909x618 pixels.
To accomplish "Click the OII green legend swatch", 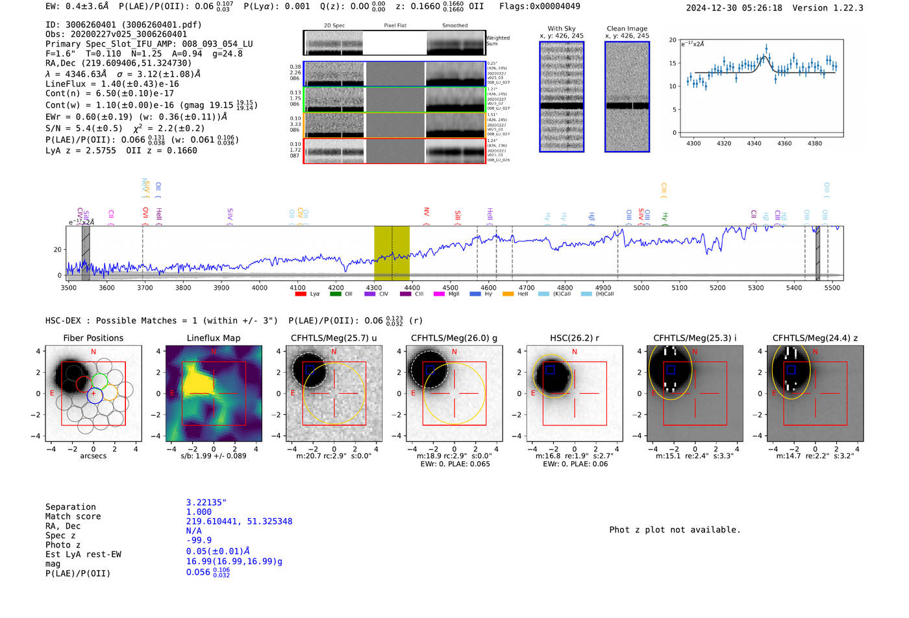I will (x=336, y=294).
